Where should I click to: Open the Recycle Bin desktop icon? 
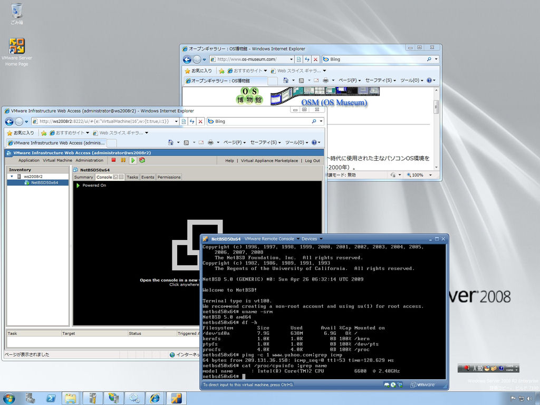coord(16,14)
